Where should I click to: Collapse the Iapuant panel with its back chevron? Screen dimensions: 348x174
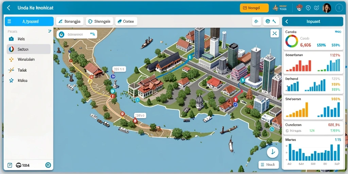(x=287, y=21)
